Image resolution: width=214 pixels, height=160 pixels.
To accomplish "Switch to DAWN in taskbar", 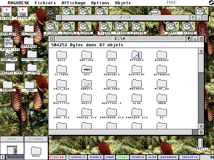I will 110,157.
